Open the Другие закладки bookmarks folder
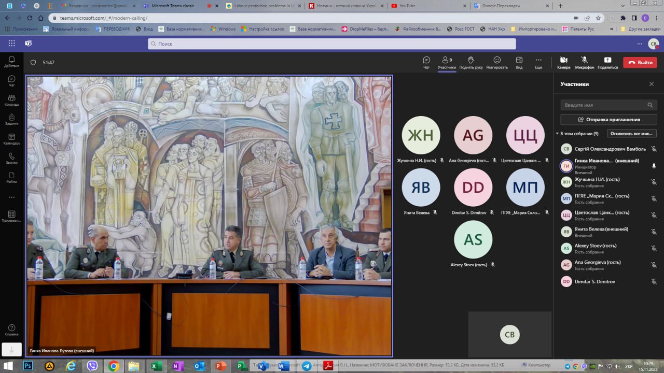 pos(640,29)
